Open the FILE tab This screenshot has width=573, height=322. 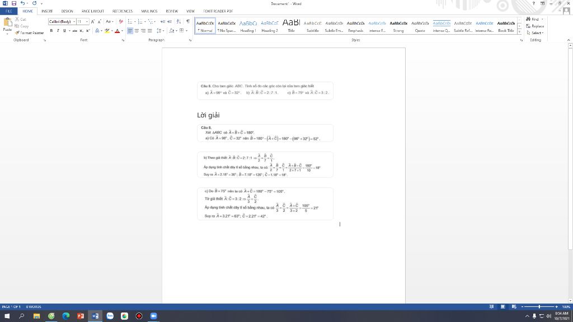click(x=9, y=11)
